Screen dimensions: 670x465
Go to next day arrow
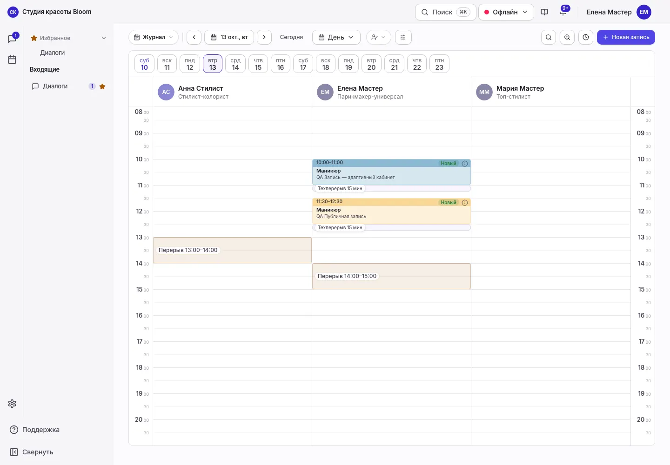(264, 37)
